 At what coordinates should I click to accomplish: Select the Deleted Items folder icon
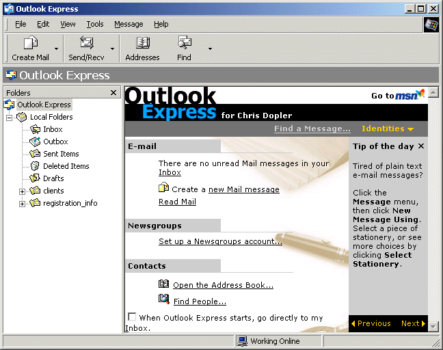click(x=35, y=166)
